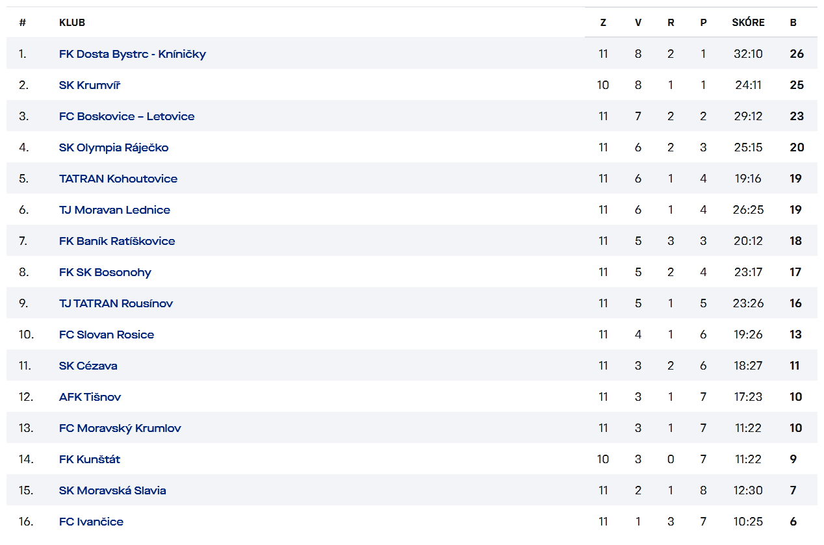The width and height of the screenshot is (824, 545).
Task: Click the B points column header
Action: coord(793,23)
